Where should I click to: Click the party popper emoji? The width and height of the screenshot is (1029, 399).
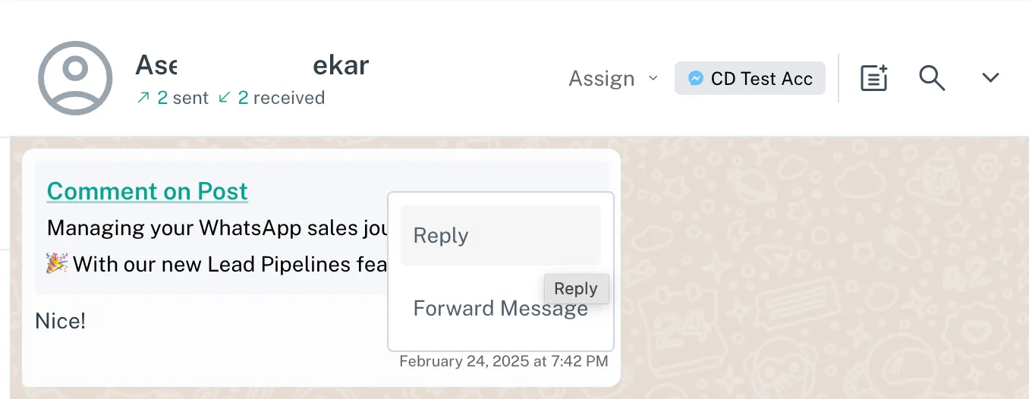point(57,264)
